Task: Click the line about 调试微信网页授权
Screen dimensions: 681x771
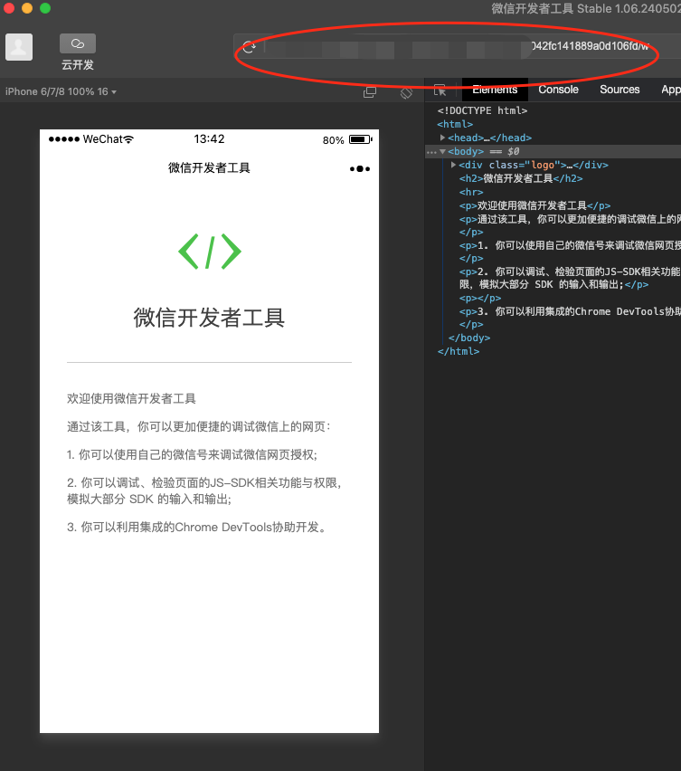Action: coord(192,454)
